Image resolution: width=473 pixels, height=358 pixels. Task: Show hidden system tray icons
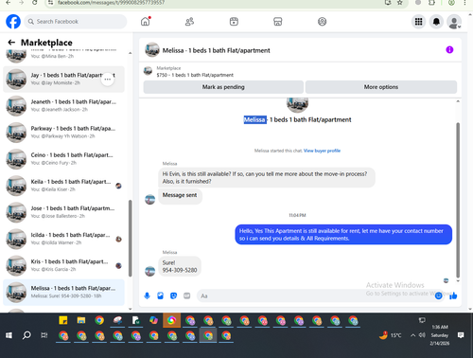(x=412, y=335)
